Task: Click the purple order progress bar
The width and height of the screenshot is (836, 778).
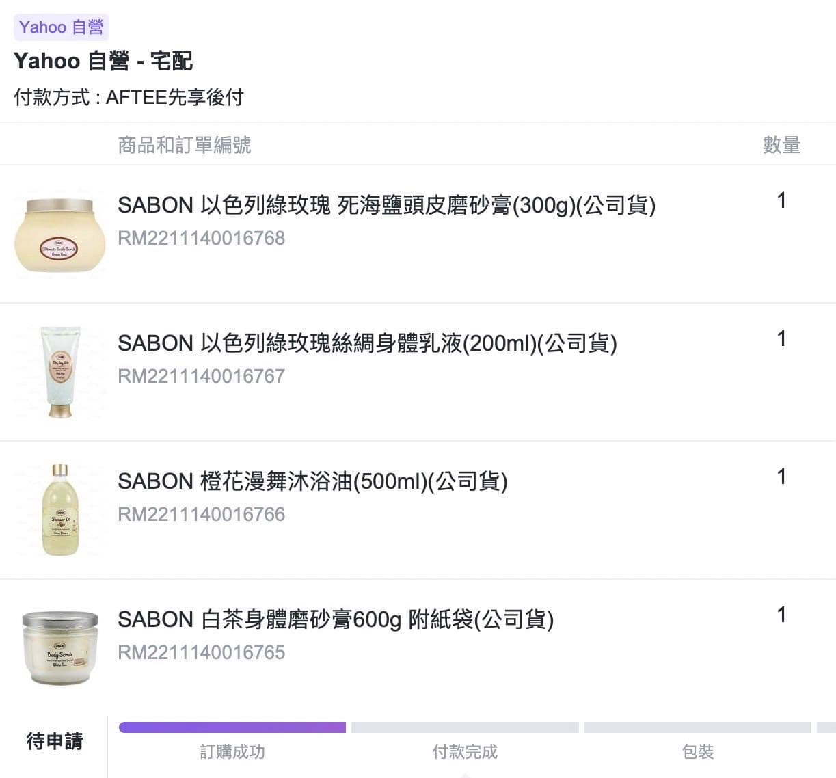Action: tap(232, 727)
